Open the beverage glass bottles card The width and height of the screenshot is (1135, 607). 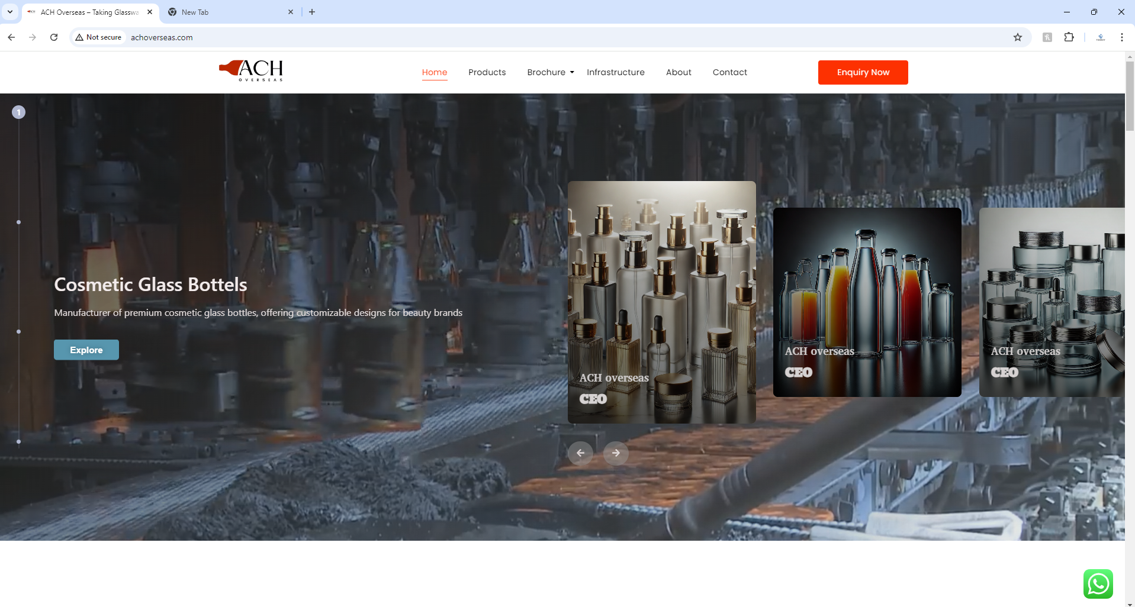[867, 302]
